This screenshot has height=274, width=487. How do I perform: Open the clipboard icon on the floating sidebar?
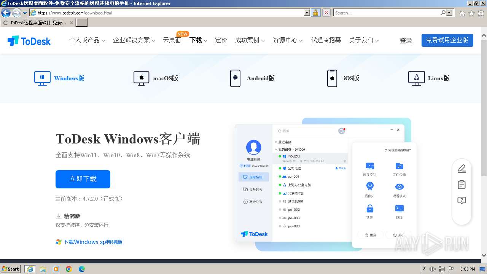click(x=462, y=185)
